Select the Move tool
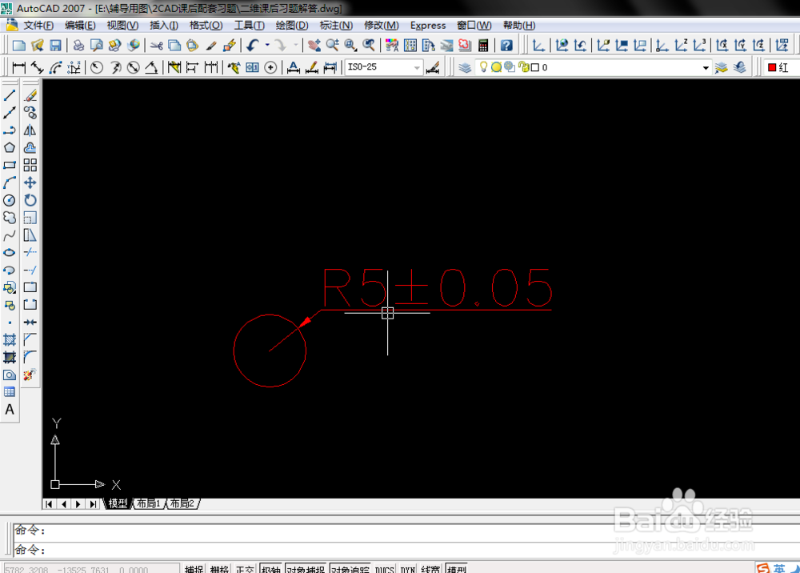 point(30,182)
